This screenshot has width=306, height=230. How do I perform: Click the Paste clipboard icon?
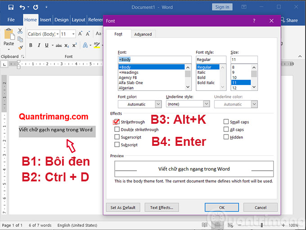click(x=9, y=34)
